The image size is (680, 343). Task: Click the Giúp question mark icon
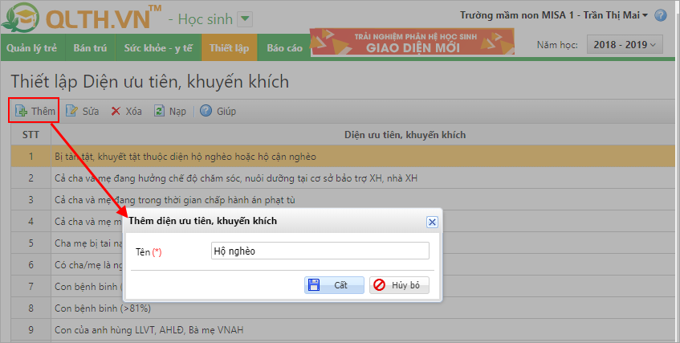206,111
